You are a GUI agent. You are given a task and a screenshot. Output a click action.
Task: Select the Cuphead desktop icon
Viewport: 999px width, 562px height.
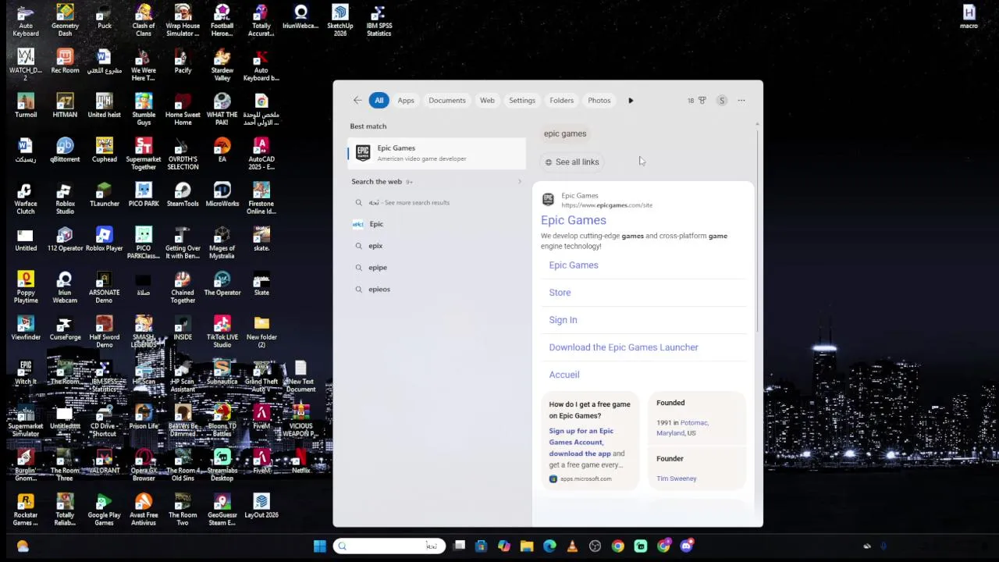pos(105,151)
